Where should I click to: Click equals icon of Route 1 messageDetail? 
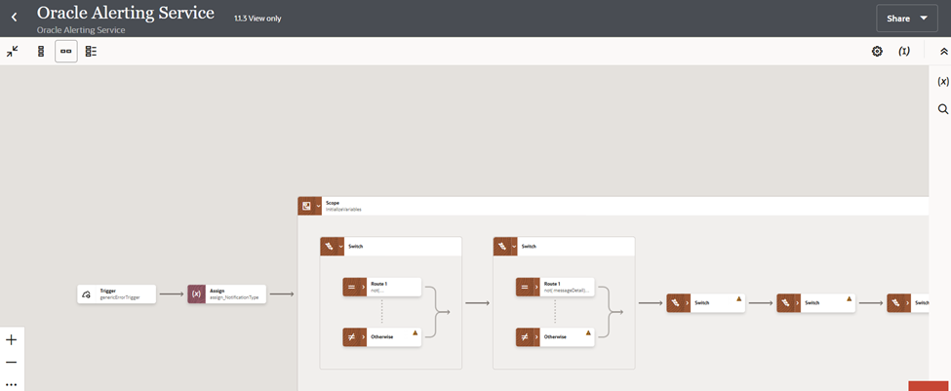[x=525, y=287]
